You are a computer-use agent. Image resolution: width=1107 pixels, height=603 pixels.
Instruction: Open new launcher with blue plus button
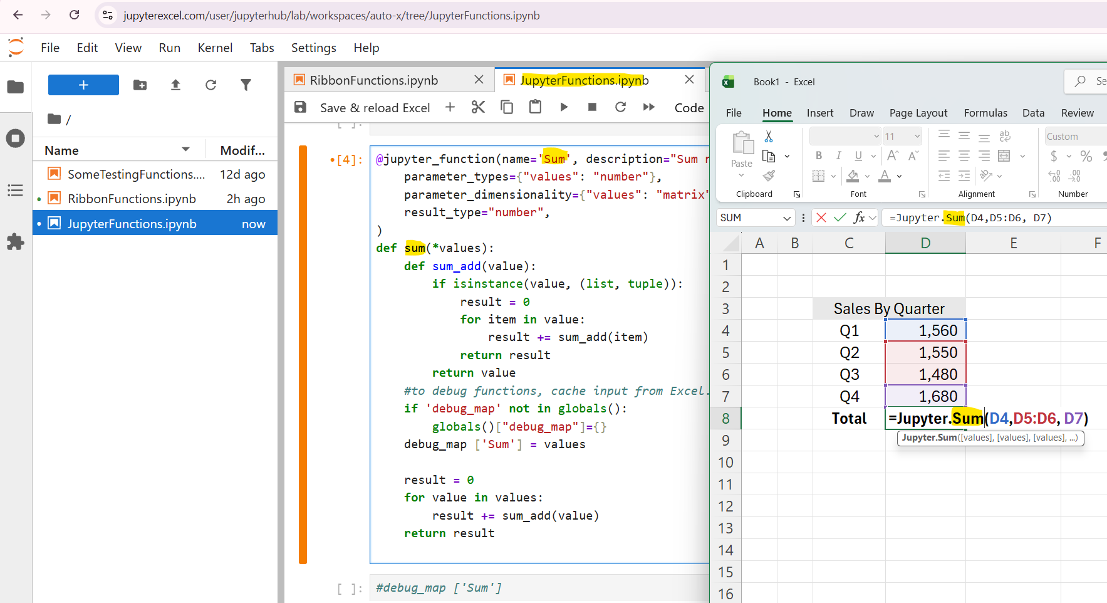coord(83,85)
